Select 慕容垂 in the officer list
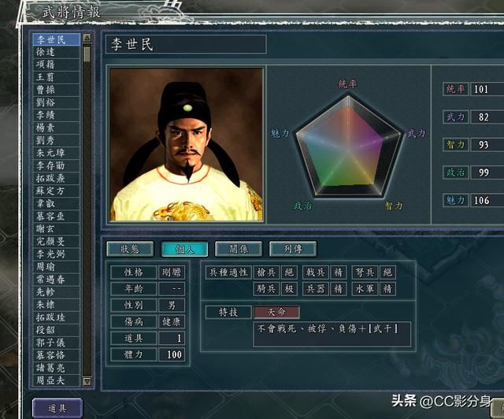 coord(56,216)
